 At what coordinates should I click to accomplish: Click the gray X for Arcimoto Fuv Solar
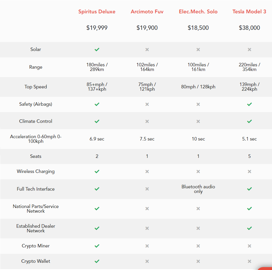[x=147, y=50]
